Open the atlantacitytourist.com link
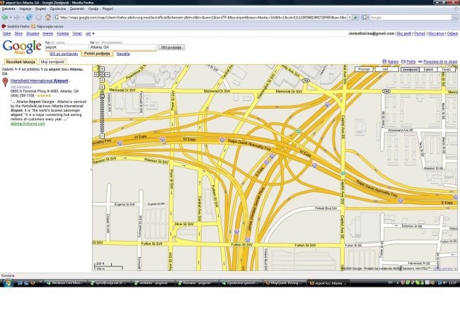Screen dimensions: 460x315 28,124
